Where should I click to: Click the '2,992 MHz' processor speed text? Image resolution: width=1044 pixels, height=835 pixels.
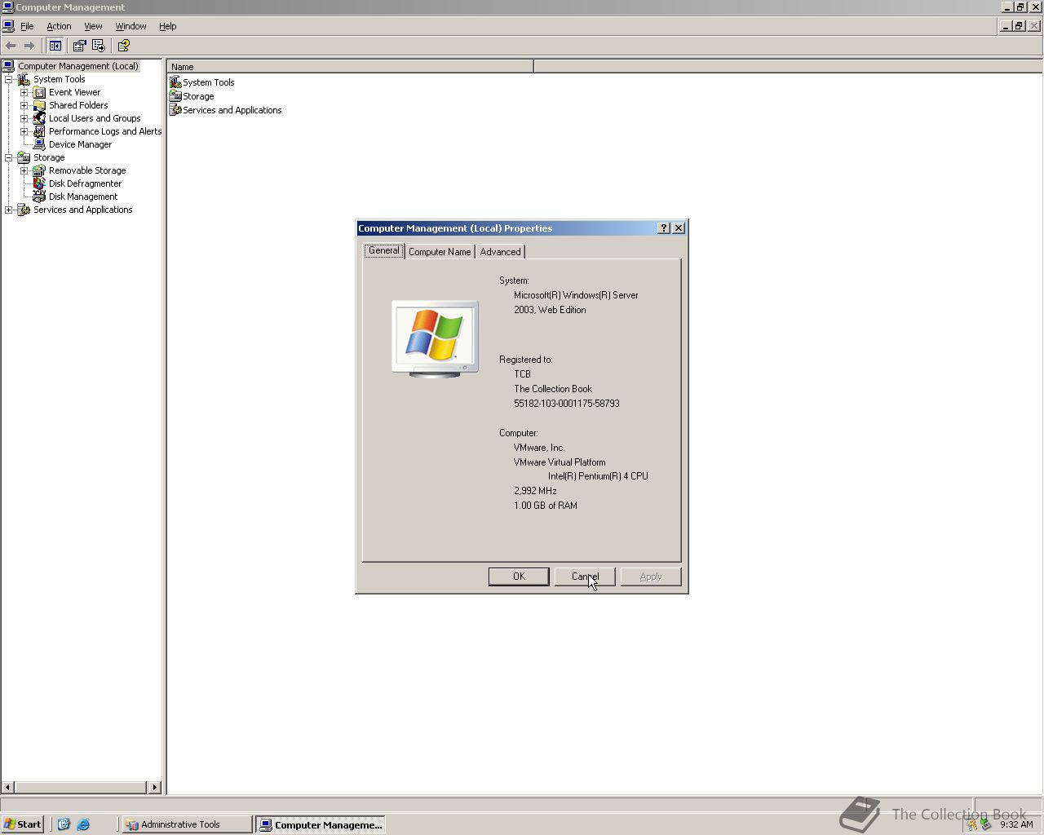(x=535, y=491)
